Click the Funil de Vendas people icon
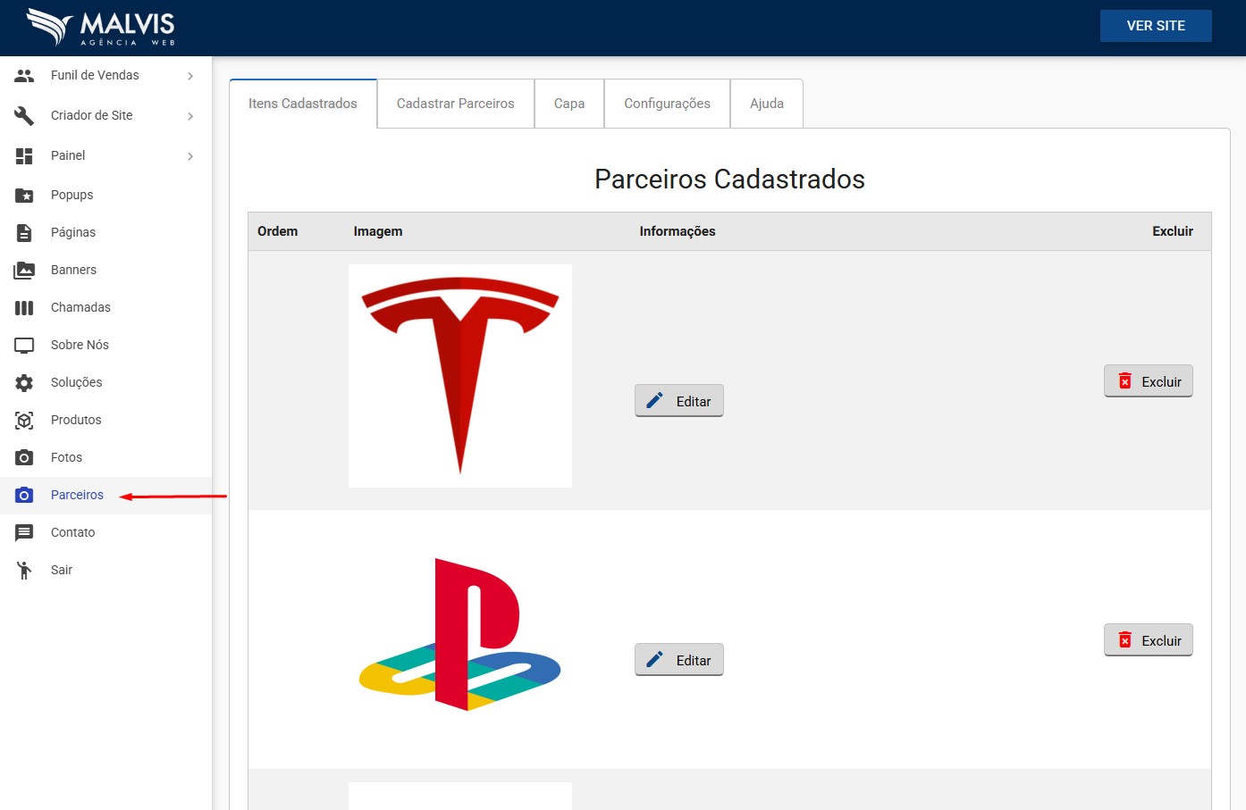The width and height of the screenshot is (1246, 810). pos(24,76)
